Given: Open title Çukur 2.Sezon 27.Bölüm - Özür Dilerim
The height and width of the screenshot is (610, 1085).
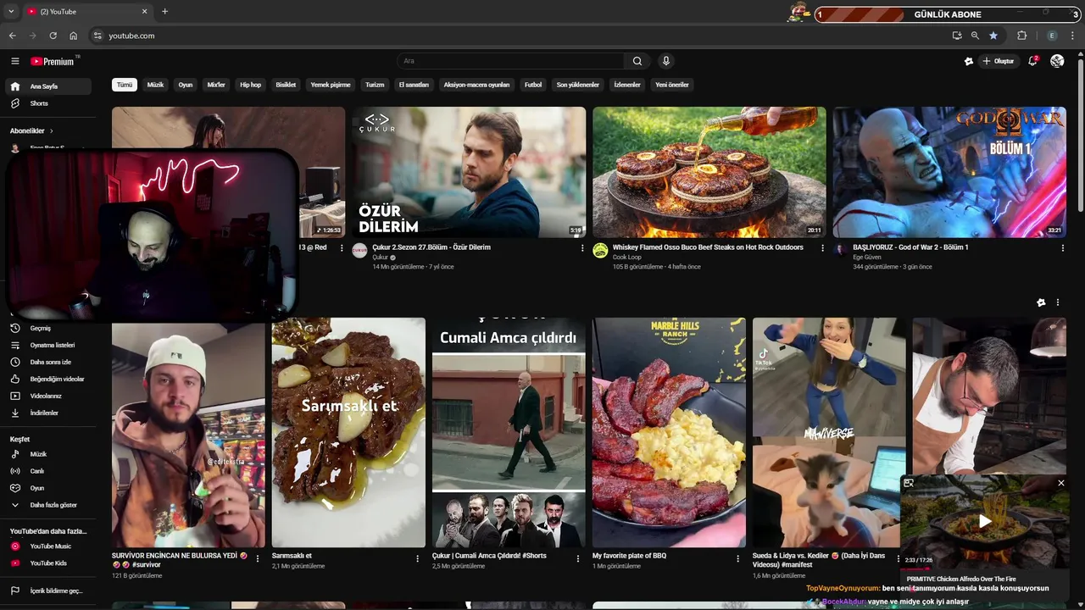Looking at the screenshot, I should click(431, 247).
